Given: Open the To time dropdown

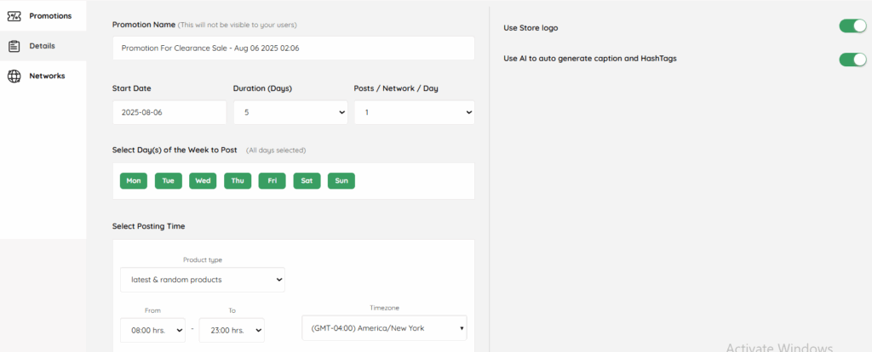Looking at the screenshot, I should [x=232, y=330].
